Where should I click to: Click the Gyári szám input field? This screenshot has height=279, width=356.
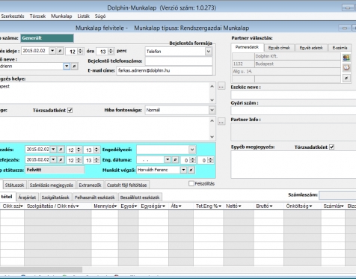293,111
